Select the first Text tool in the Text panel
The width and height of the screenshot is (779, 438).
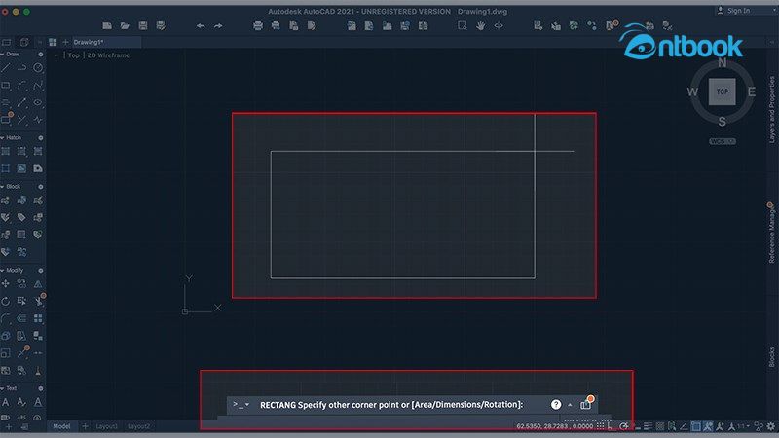pyautogui.click(x=6, y=402)
